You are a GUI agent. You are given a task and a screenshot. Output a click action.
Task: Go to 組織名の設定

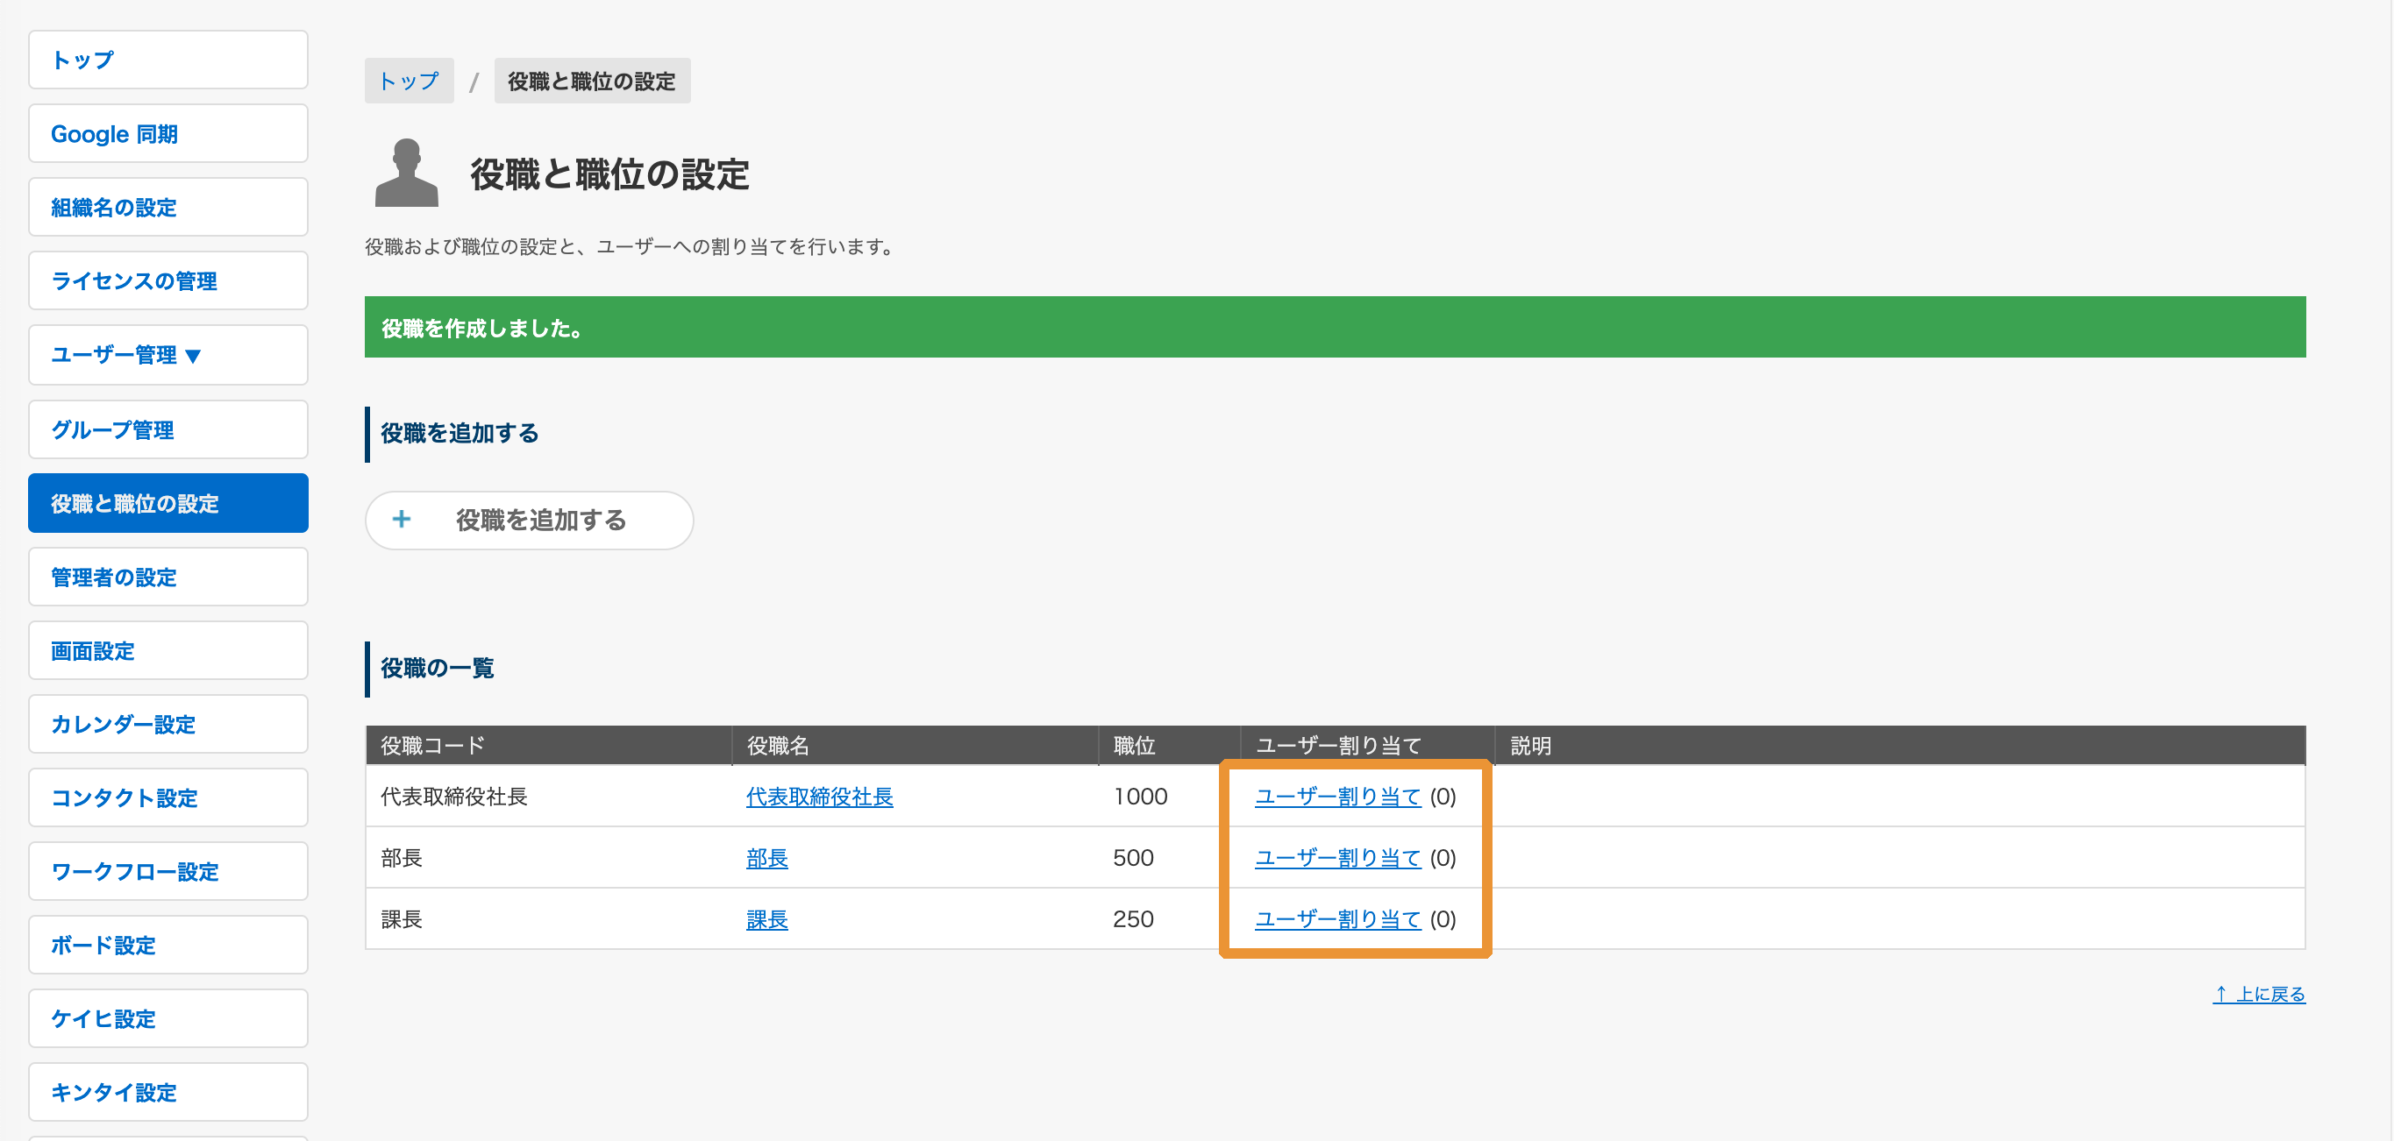point(168,207)
